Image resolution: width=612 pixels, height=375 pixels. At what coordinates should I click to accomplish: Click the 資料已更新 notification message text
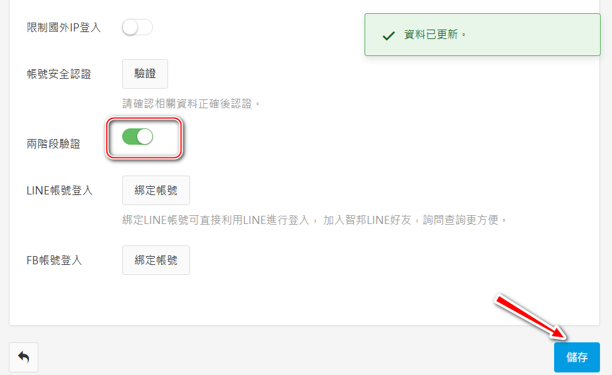coord(435,35)
